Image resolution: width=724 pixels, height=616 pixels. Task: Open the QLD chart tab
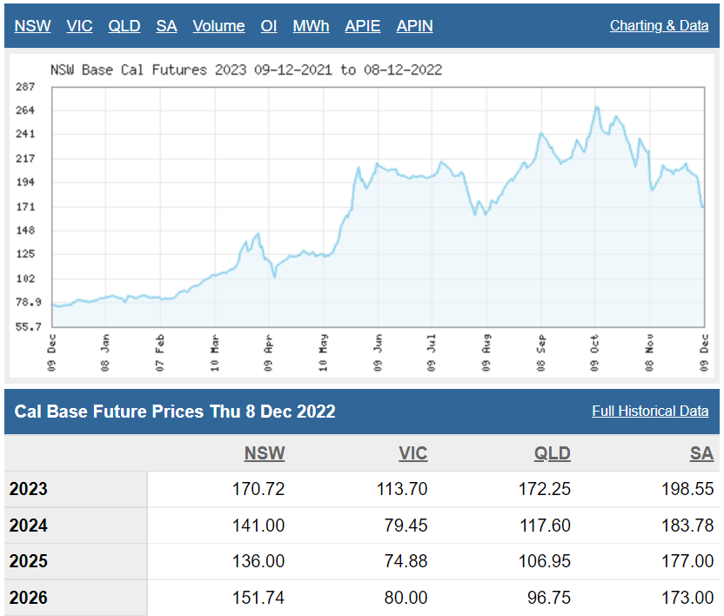click(x=124, y=26)
